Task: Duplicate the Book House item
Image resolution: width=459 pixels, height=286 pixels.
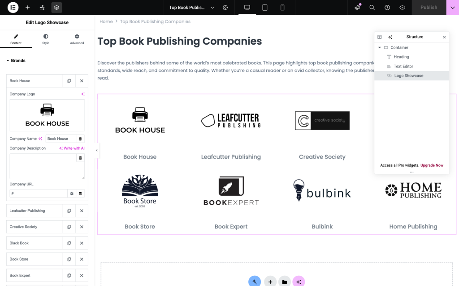Action: tap(69, 81)
